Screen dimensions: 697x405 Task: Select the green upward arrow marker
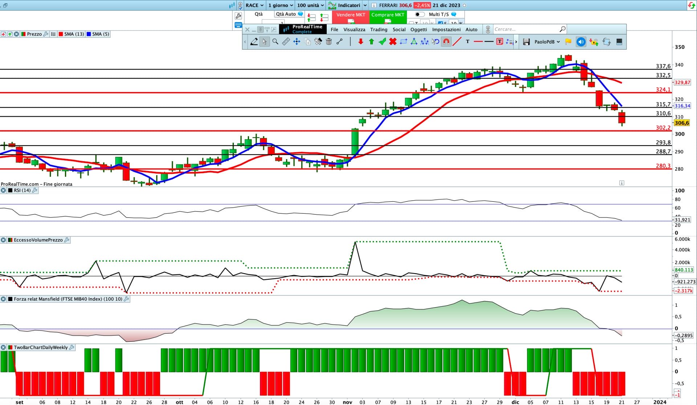(x=371, y=42)
